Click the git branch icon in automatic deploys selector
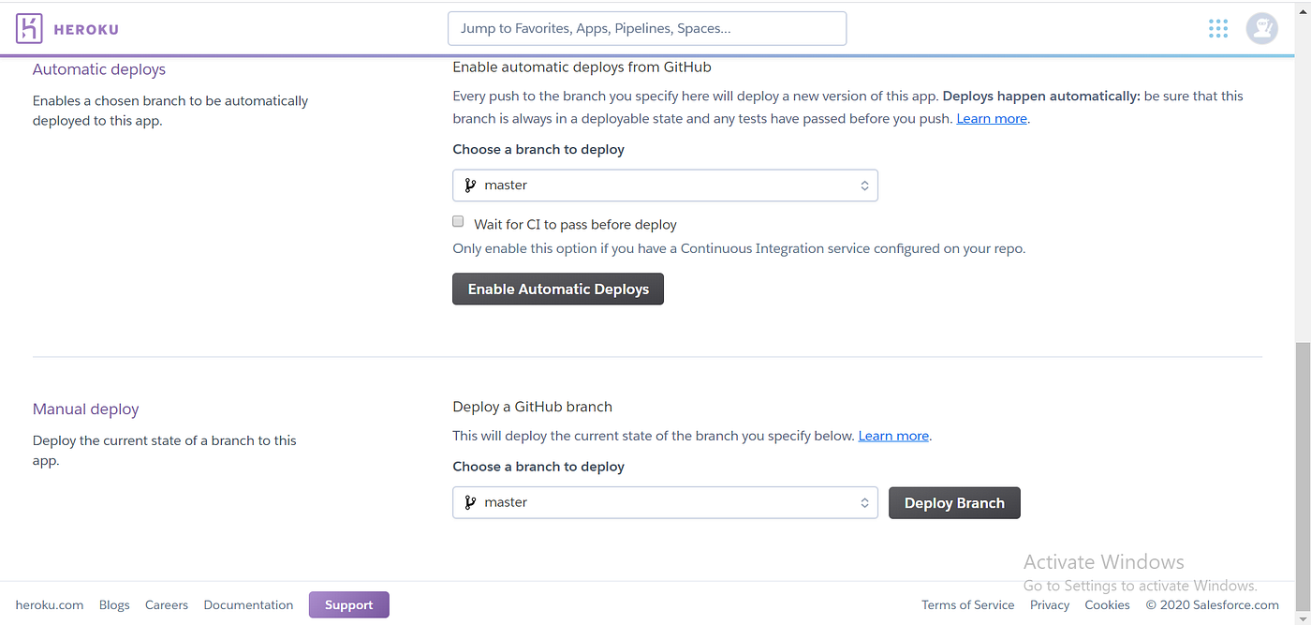 469,185
